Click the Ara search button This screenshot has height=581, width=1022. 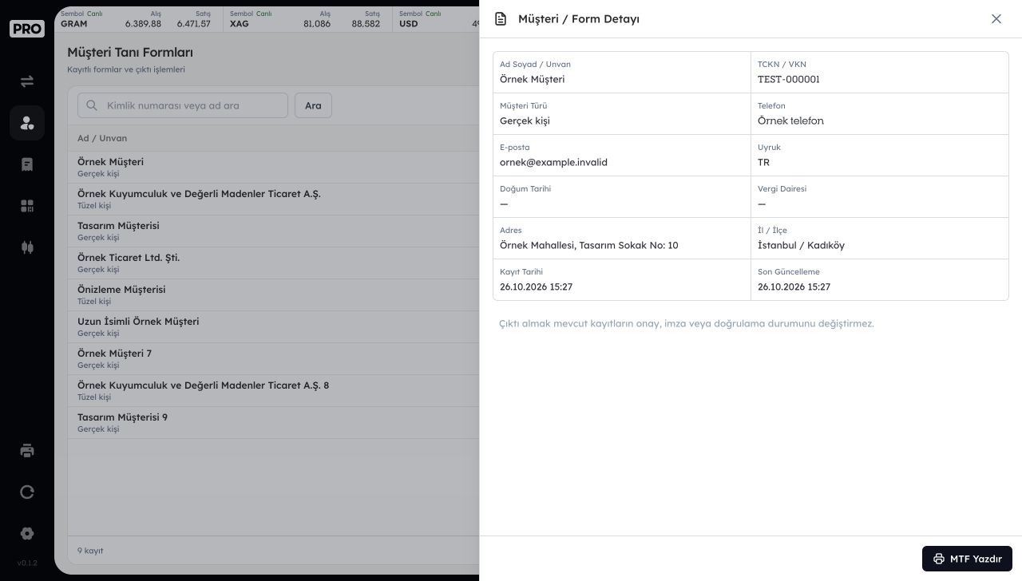tap(313, 105)
